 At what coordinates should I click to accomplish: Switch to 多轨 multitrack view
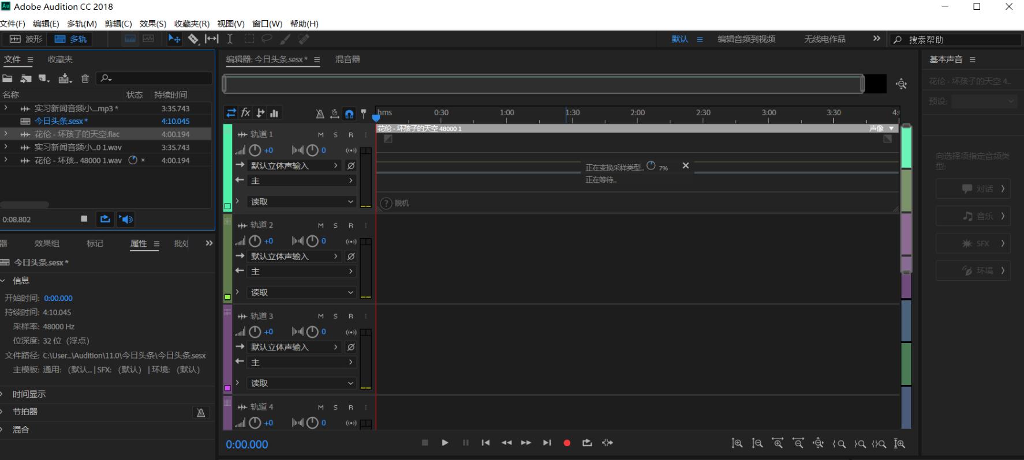point(70,39)
